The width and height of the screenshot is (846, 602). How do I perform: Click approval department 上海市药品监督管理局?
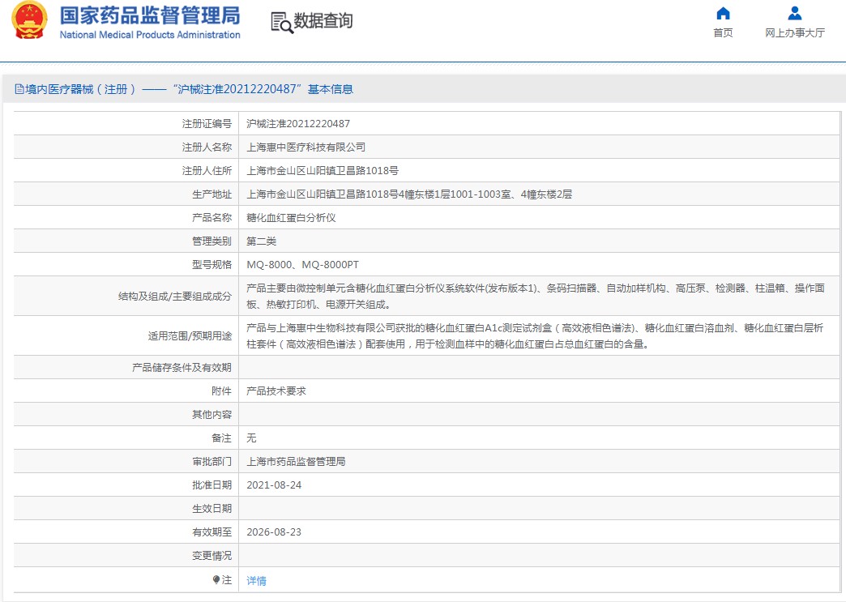coord(296,462)
